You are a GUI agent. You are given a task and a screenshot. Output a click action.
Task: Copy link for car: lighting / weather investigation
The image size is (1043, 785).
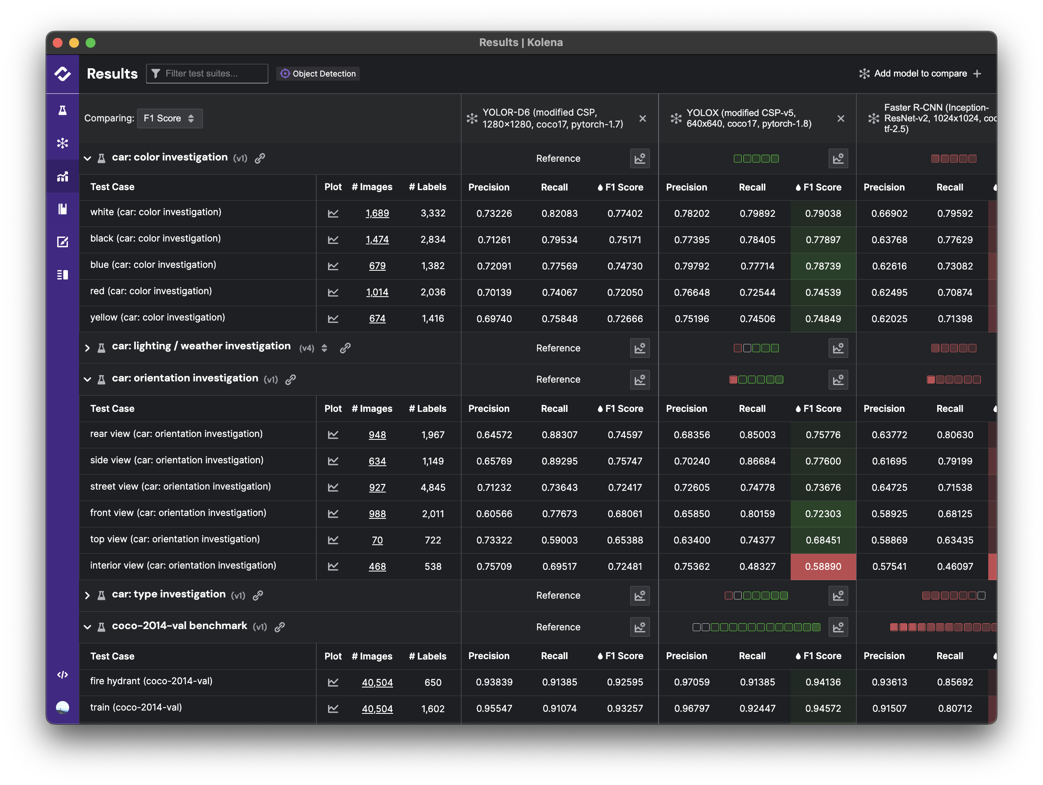click(345, 348)
